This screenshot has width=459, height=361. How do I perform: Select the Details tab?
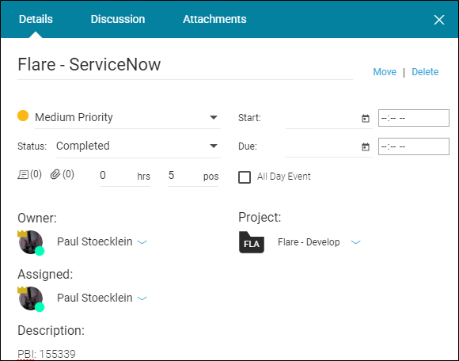point(36,19)
